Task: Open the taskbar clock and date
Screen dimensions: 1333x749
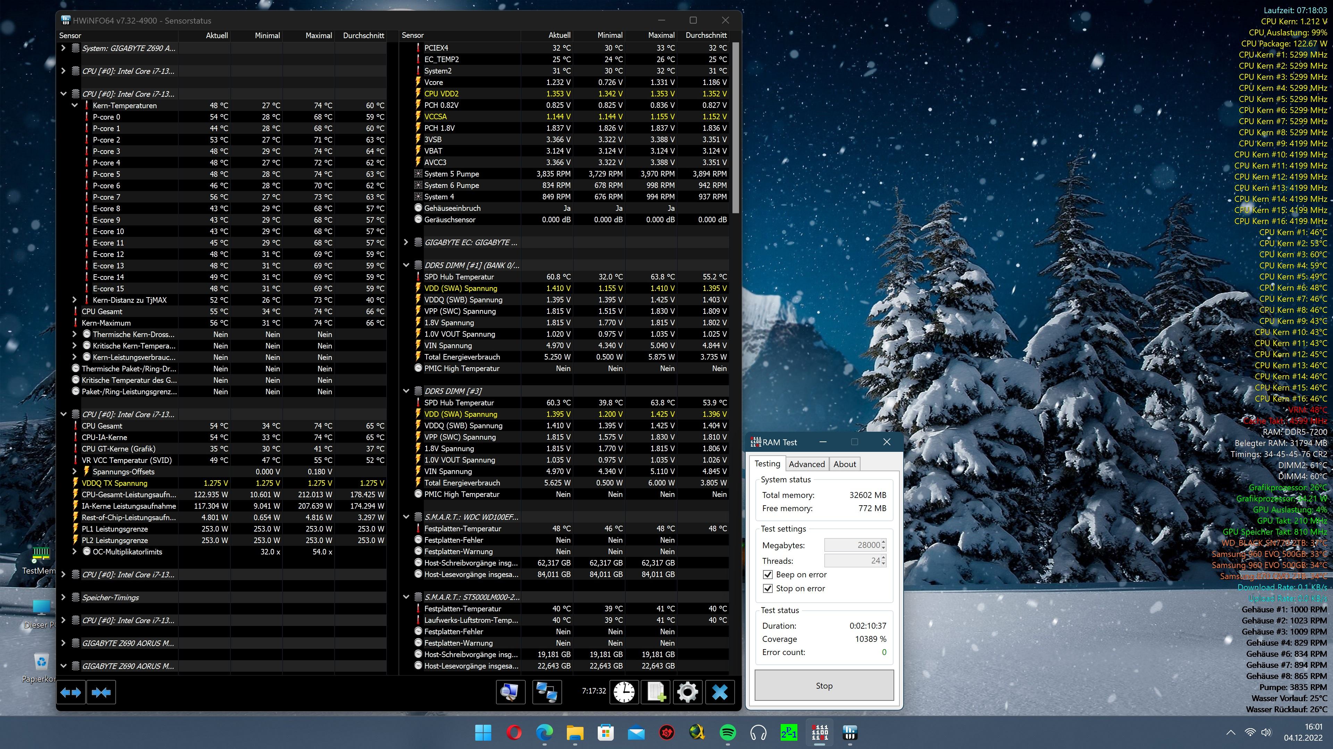Action: pos(1303,732)
